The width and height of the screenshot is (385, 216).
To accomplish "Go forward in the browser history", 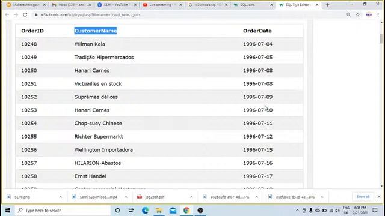I will pos(16,14).
